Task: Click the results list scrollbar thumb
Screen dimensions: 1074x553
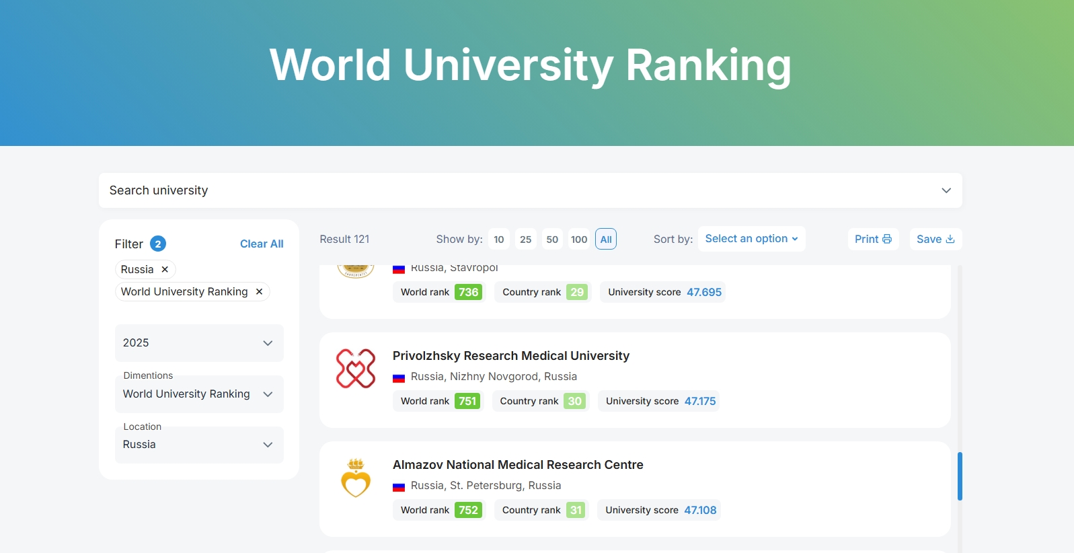Action: point(960,476)
